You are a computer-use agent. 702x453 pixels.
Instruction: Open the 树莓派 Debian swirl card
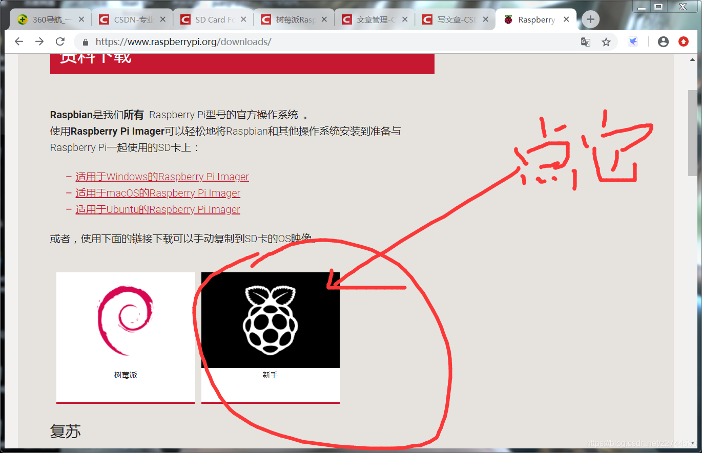click(126, 338)
